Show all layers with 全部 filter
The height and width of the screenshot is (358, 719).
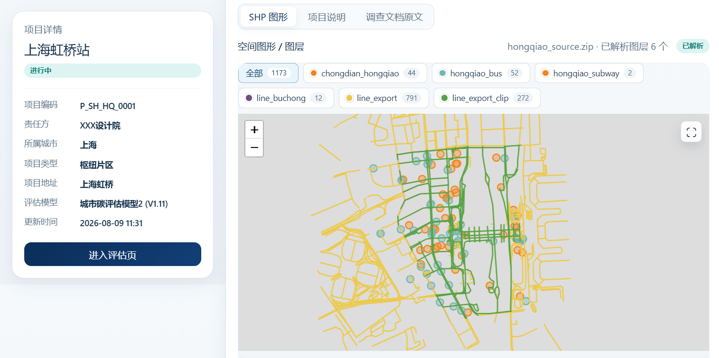268,73
